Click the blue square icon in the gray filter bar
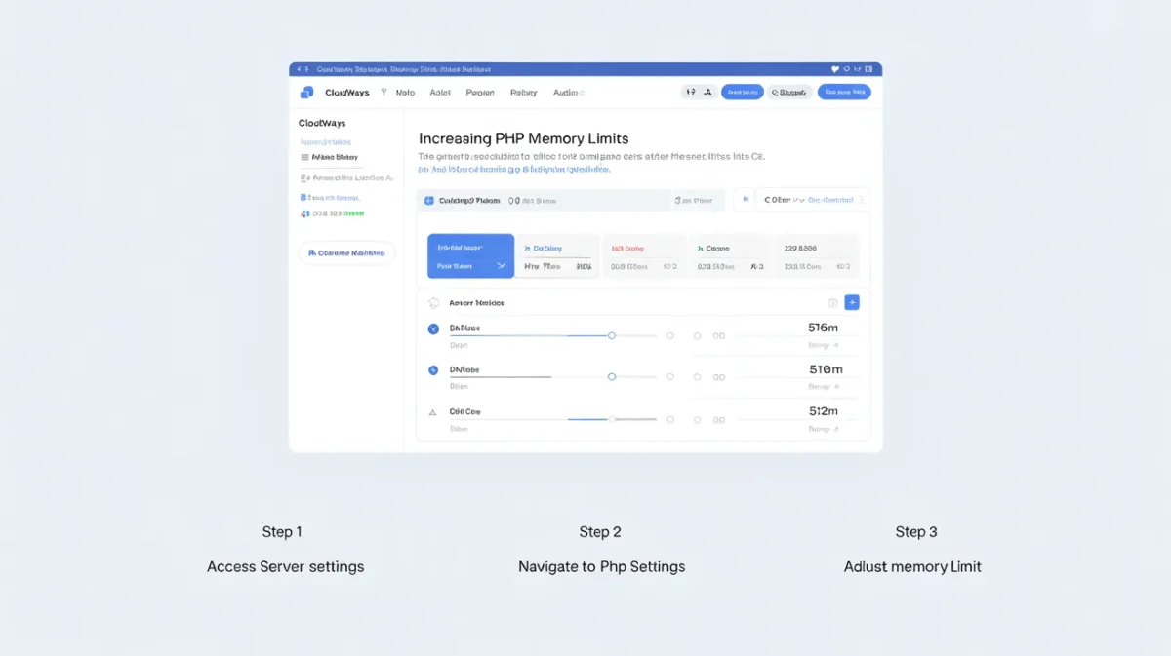This screenshot has height=656, width=1171. 428,200
